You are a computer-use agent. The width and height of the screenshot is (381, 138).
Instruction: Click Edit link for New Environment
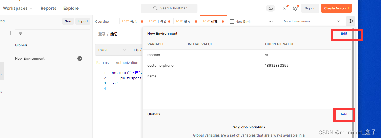344,34
